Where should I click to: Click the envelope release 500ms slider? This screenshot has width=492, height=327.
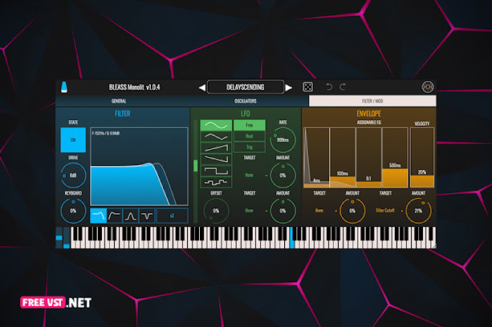[395, 158]
